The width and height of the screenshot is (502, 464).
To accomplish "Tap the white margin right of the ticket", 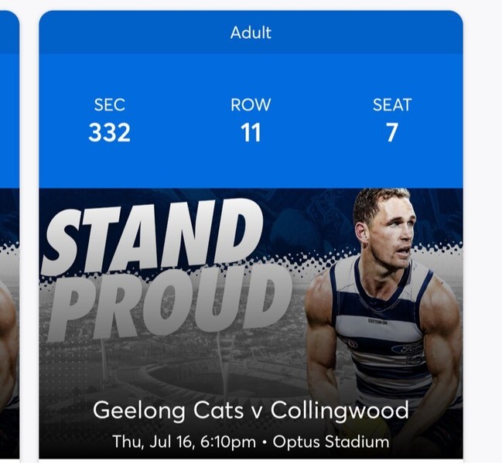I will click(483, 232).
